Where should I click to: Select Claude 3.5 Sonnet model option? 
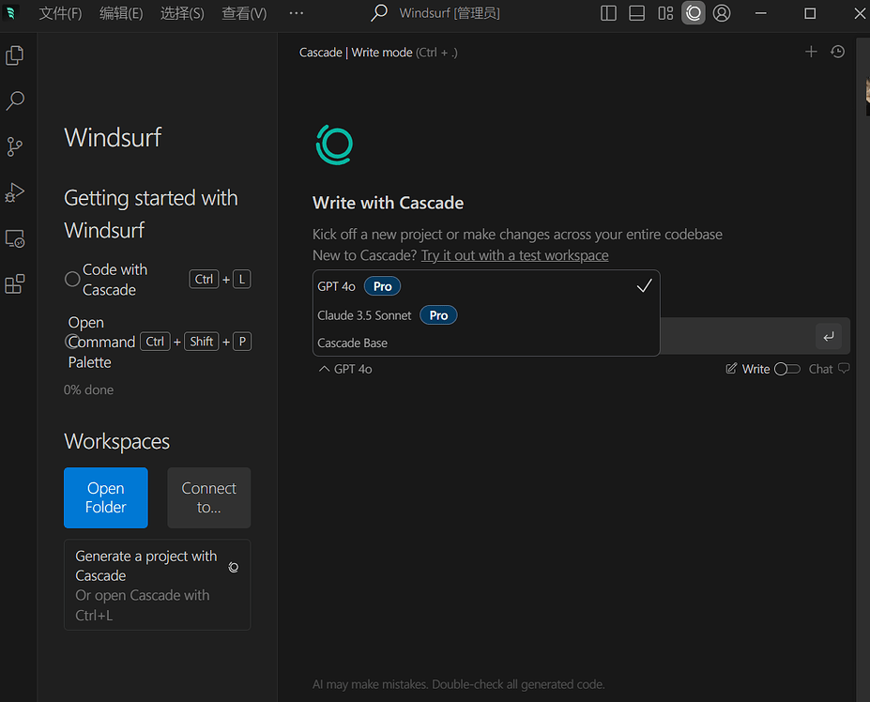(x=486, y=315)
